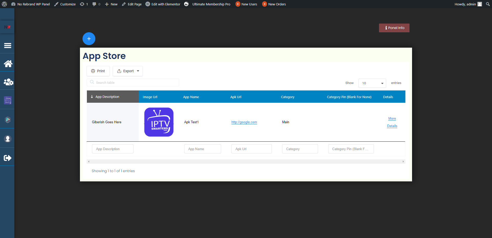Click the Search table field
The height and width of the screenshot is (238, 492).
coord(133,82)
